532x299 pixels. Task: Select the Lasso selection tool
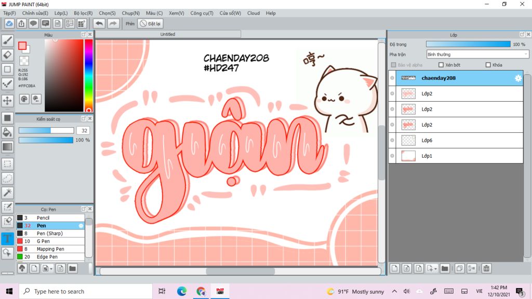tap(7, 179)
